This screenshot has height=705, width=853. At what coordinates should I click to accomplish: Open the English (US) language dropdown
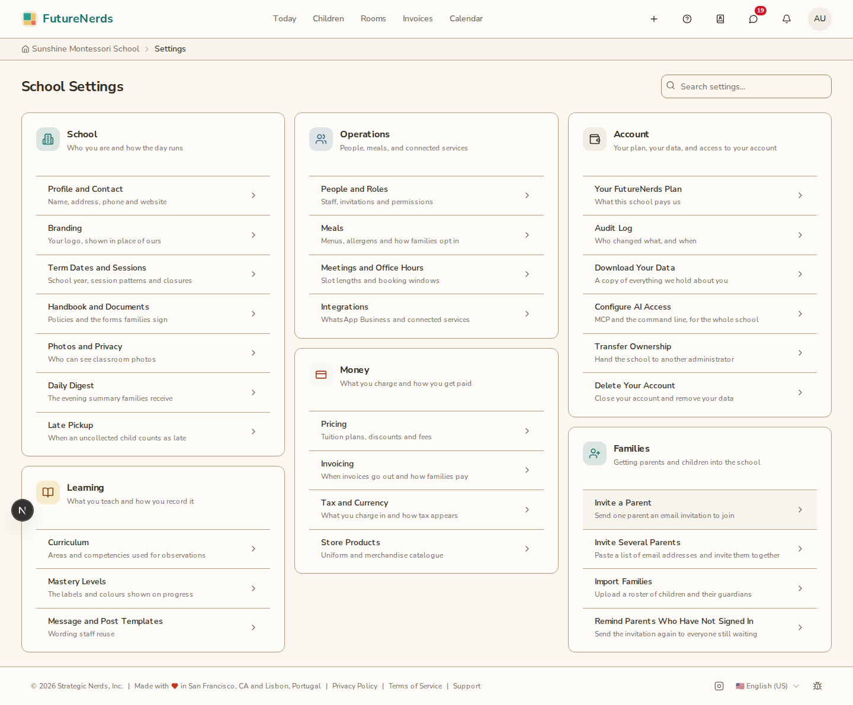point(767,686)
